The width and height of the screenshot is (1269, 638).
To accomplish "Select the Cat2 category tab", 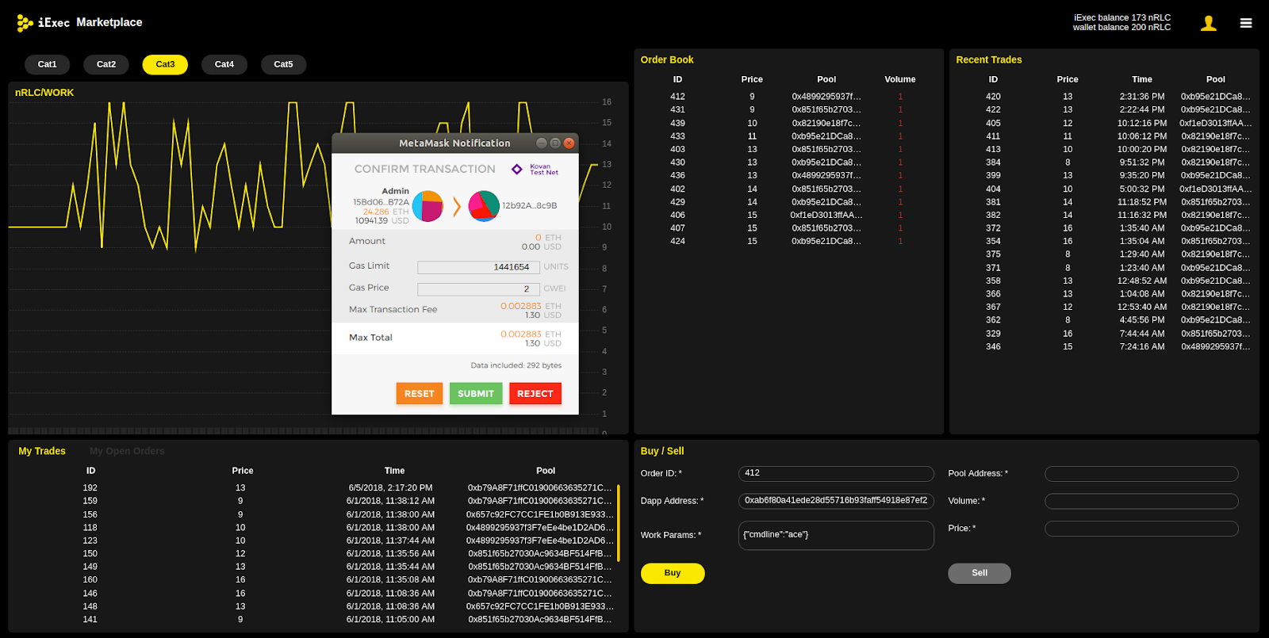I will pos(106,64).
